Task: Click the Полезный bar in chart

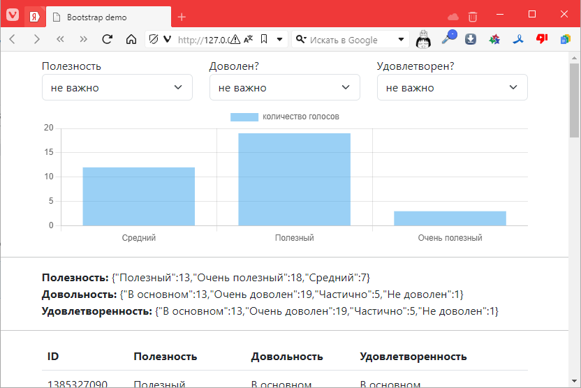Action: click(294, 179)
